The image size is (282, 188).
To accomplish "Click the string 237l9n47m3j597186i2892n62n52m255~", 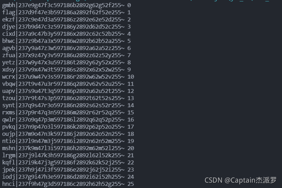I will (x=71, y=141).
